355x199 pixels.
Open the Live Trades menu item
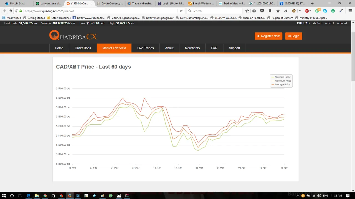pos(145,48)
